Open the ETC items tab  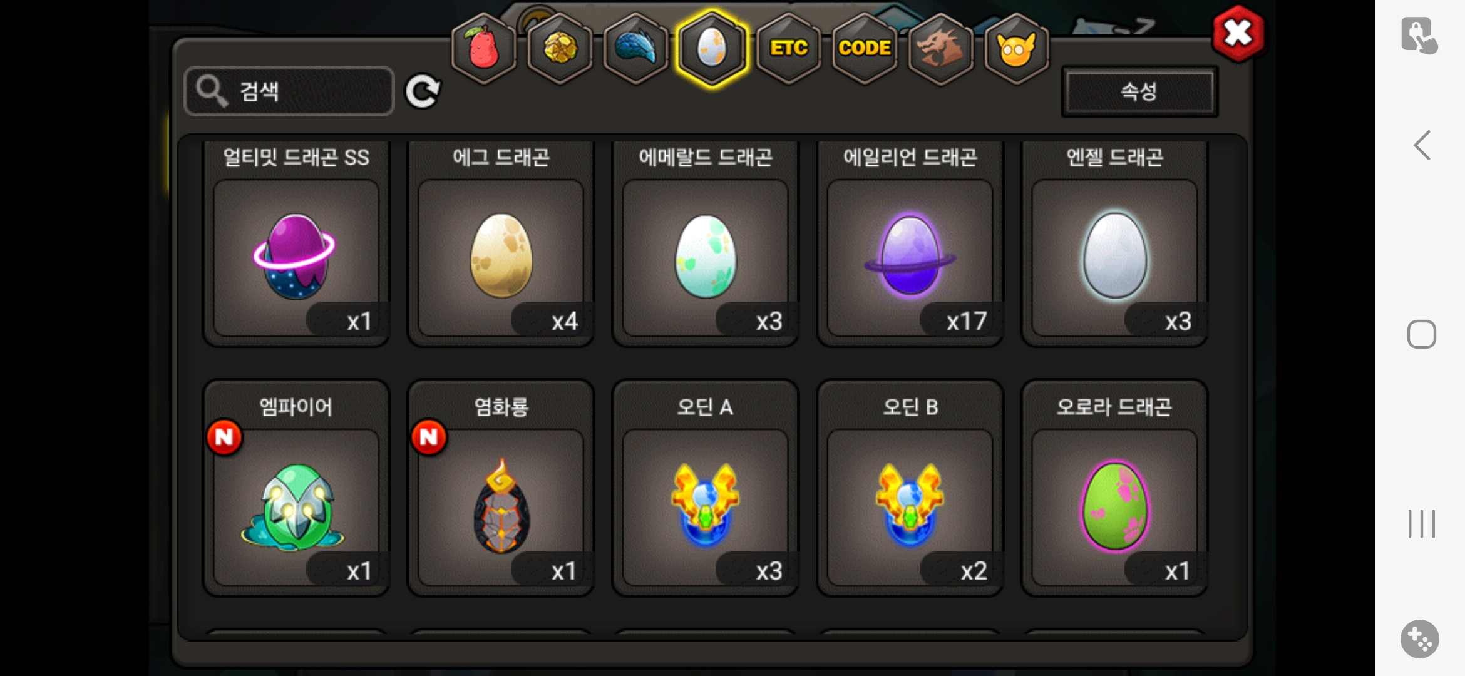788,48
